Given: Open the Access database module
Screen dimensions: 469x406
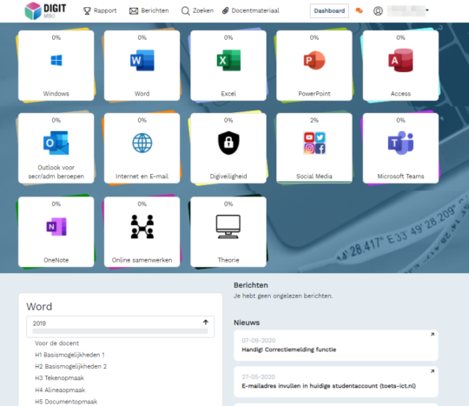Looking at the screenshot, I should (400, 65).
